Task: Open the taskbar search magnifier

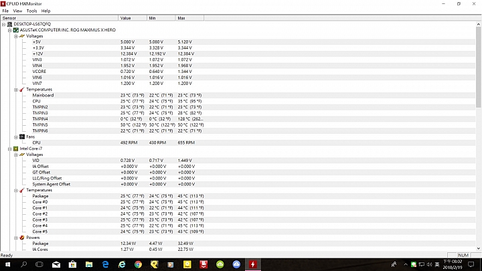Action: (x=23, y=264)
